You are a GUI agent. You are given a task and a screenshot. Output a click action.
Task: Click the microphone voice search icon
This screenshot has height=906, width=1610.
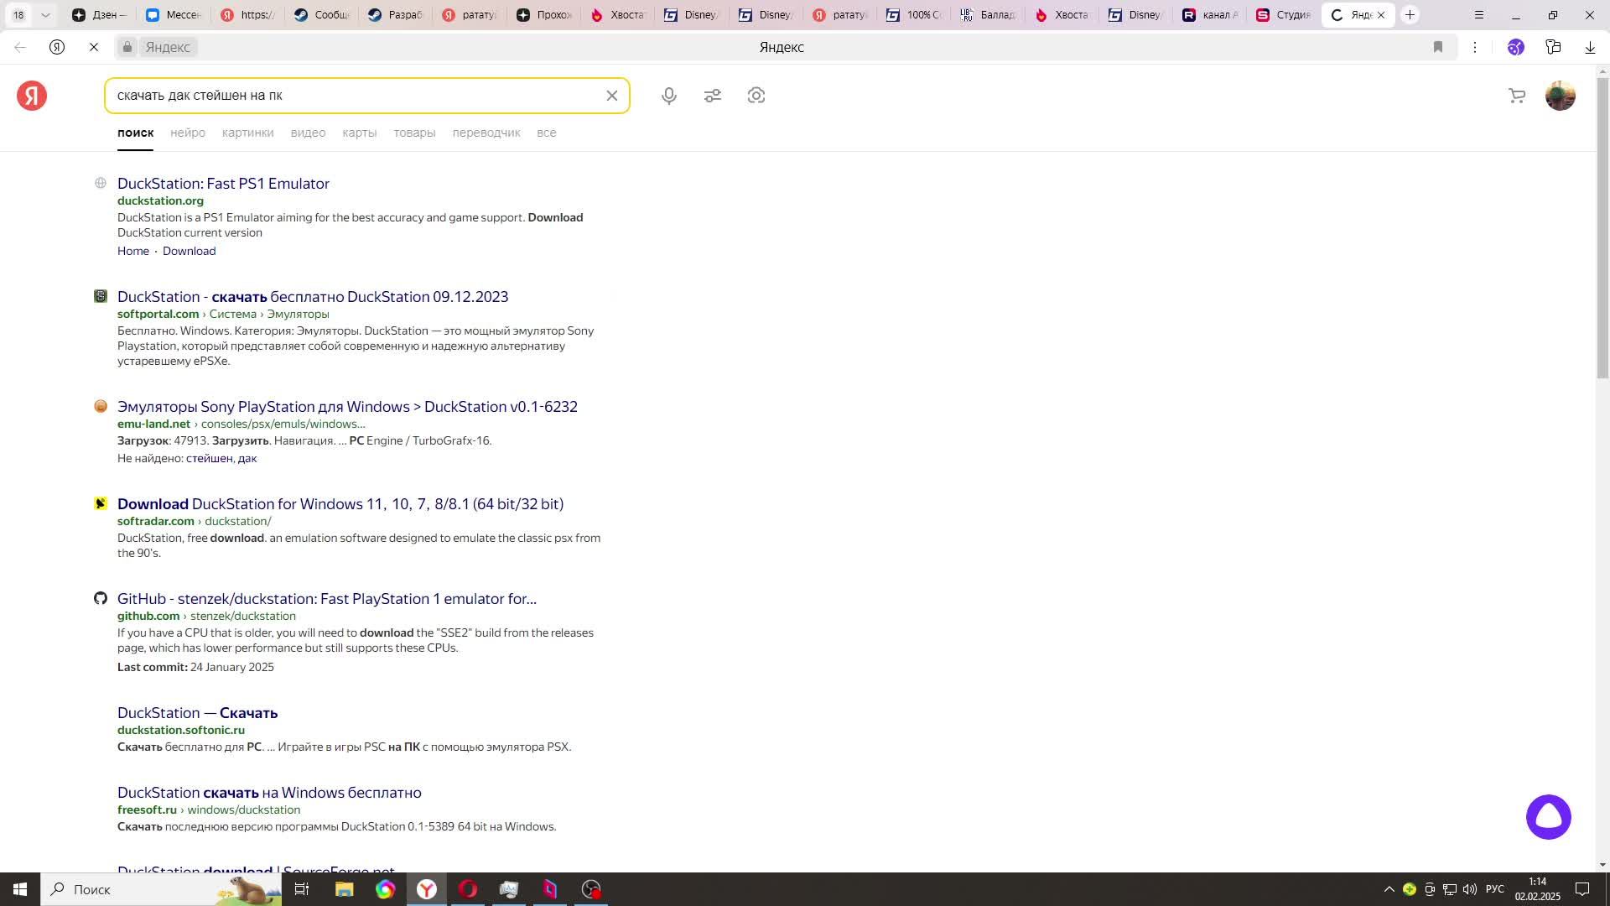tap(668, 96)
